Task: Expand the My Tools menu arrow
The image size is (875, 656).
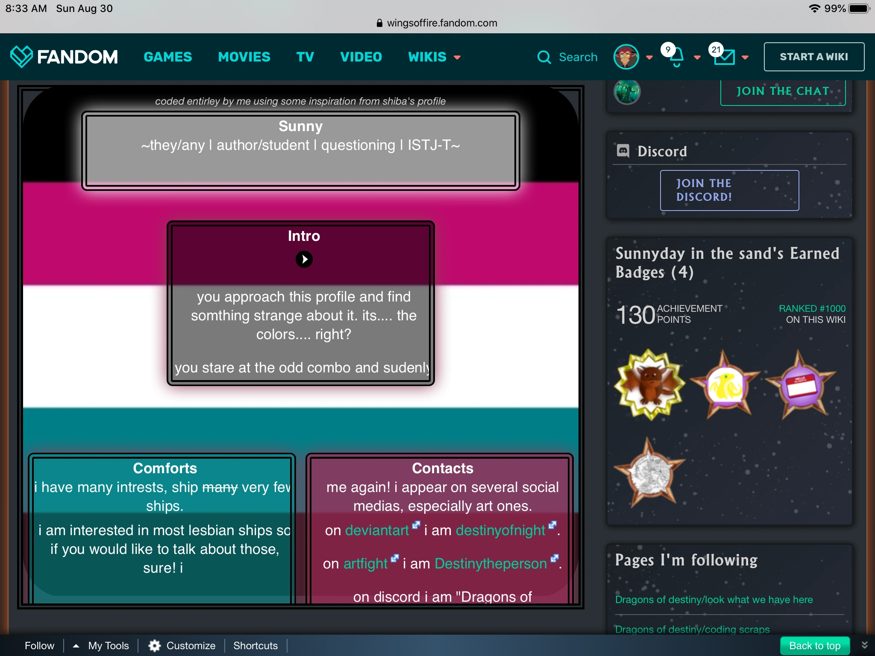Action: (76, 645)
